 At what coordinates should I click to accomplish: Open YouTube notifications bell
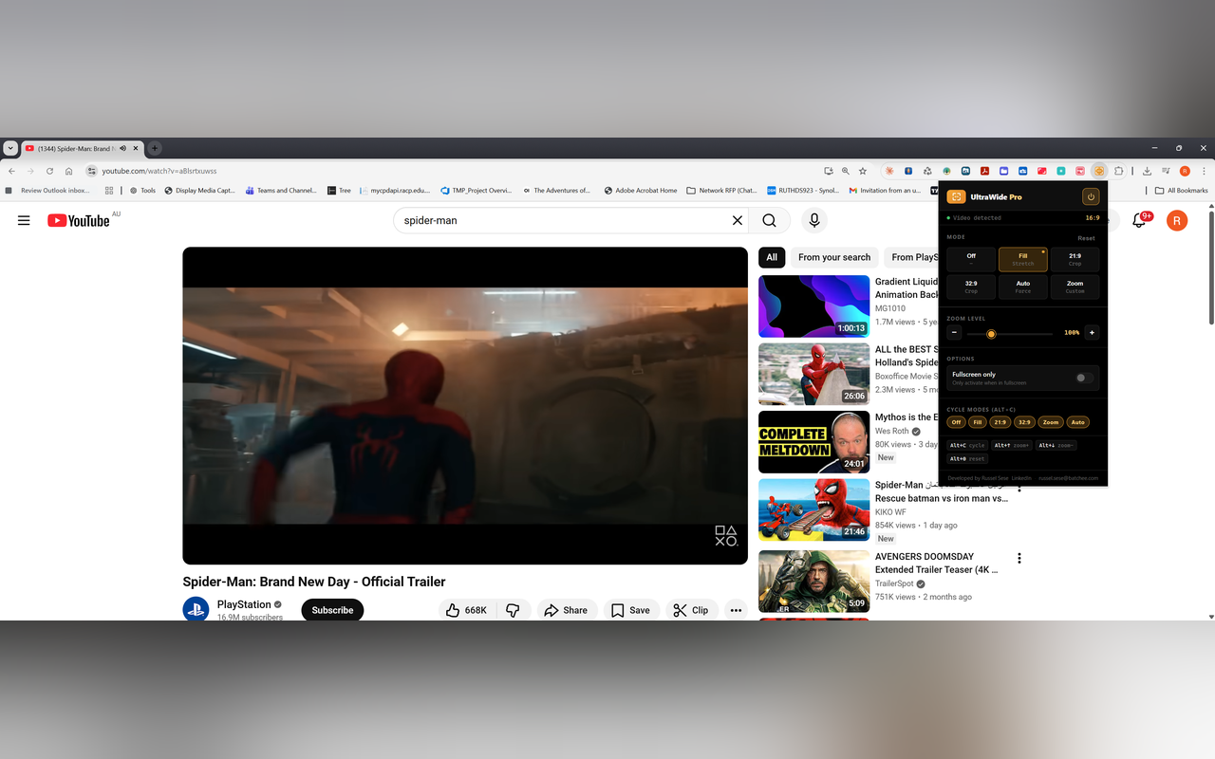click(1139, 220)
